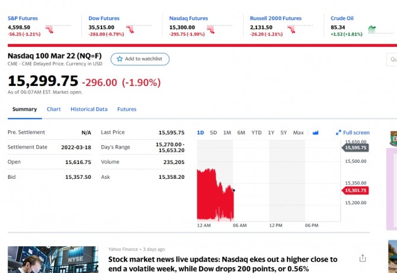Image resolution: width=397 pixels, height=273 pixels.
Task: Click the Nasdaq Futures mini chart
Action: tap(212, 27)
